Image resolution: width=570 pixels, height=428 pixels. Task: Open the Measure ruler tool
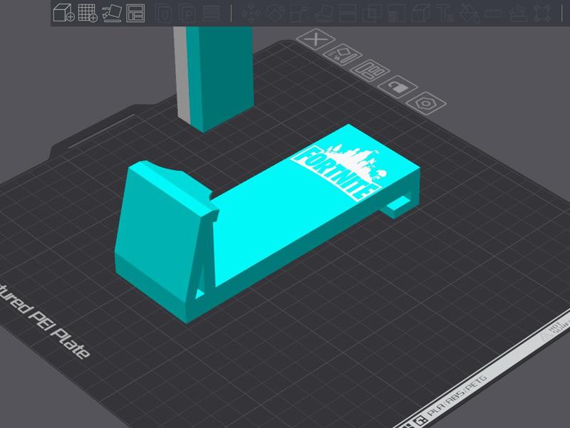493,13
